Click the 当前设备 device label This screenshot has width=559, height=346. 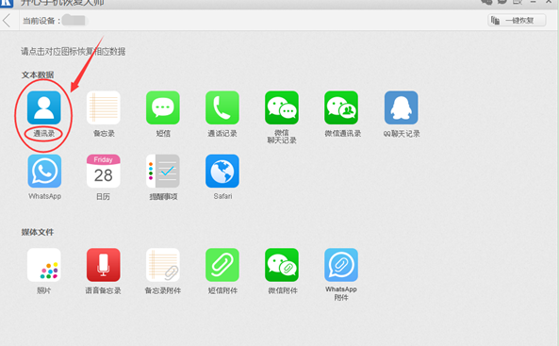point(41,21)
